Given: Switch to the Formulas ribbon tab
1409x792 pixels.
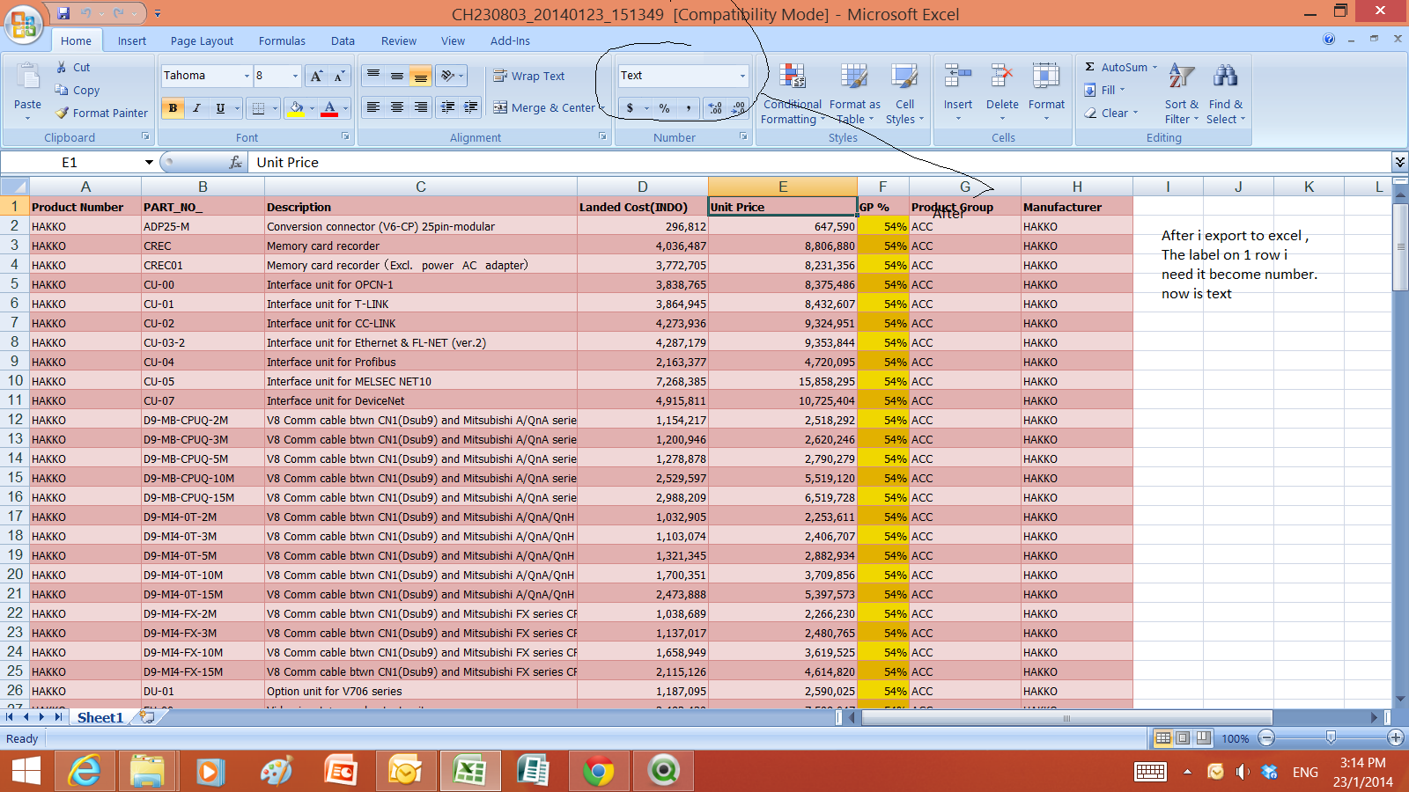Looking at the screenshot, I should pyautogui.click(x=282, y=40).
